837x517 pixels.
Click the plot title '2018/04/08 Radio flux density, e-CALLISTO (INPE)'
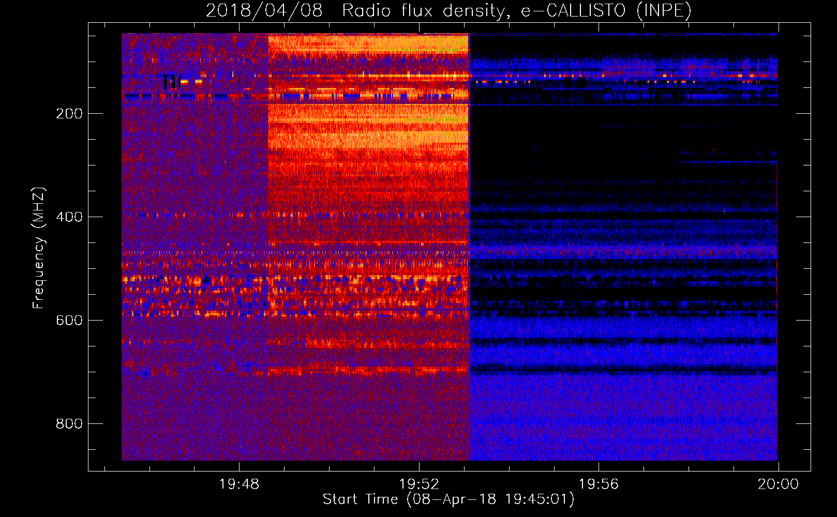[x=449, y=10]
